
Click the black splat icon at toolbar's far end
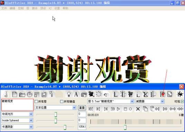coord(180,94)
